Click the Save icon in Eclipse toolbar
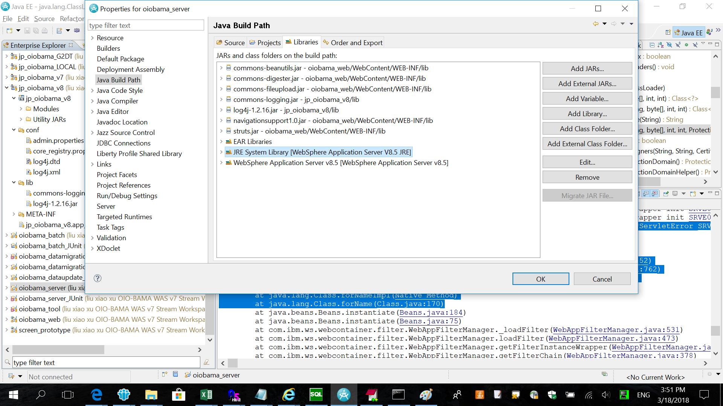Viewport: 723px width, 406px height. [27, 30]
